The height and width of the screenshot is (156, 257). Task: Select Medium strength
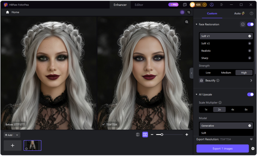tap(226, 72)
